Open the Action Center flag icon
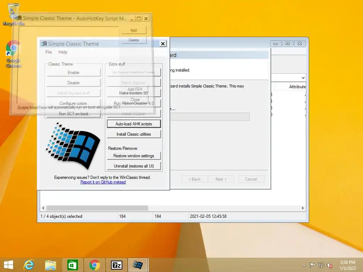This screenshot has width=363, height=272. (x=312, y=265)
